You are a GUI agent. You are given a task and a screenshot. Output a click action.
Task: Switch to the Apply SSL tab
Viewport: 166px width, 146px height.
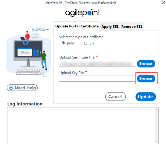click(110, 27)
